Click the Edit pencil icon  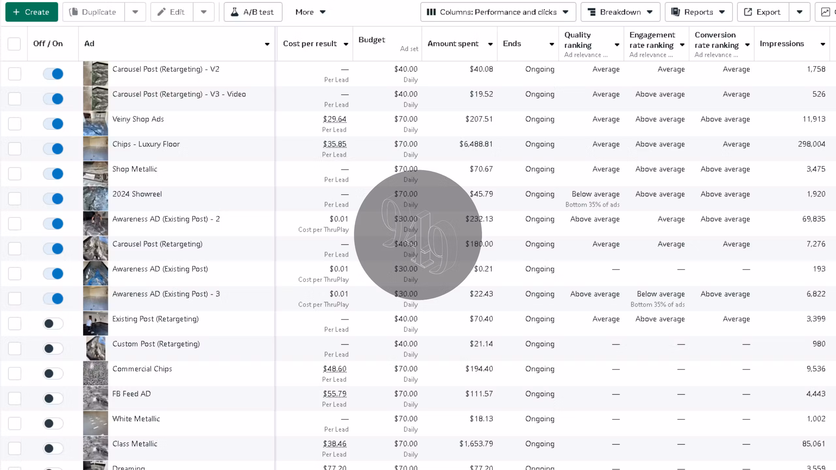[x=161, y=12]
